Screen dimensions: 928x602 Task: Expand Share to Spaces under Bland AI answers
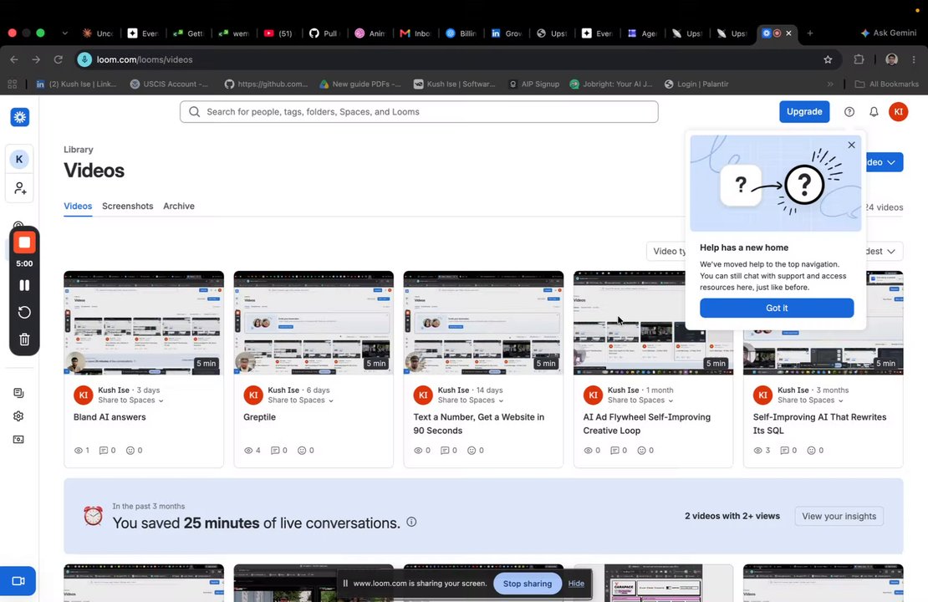click(x=130, y=400)
